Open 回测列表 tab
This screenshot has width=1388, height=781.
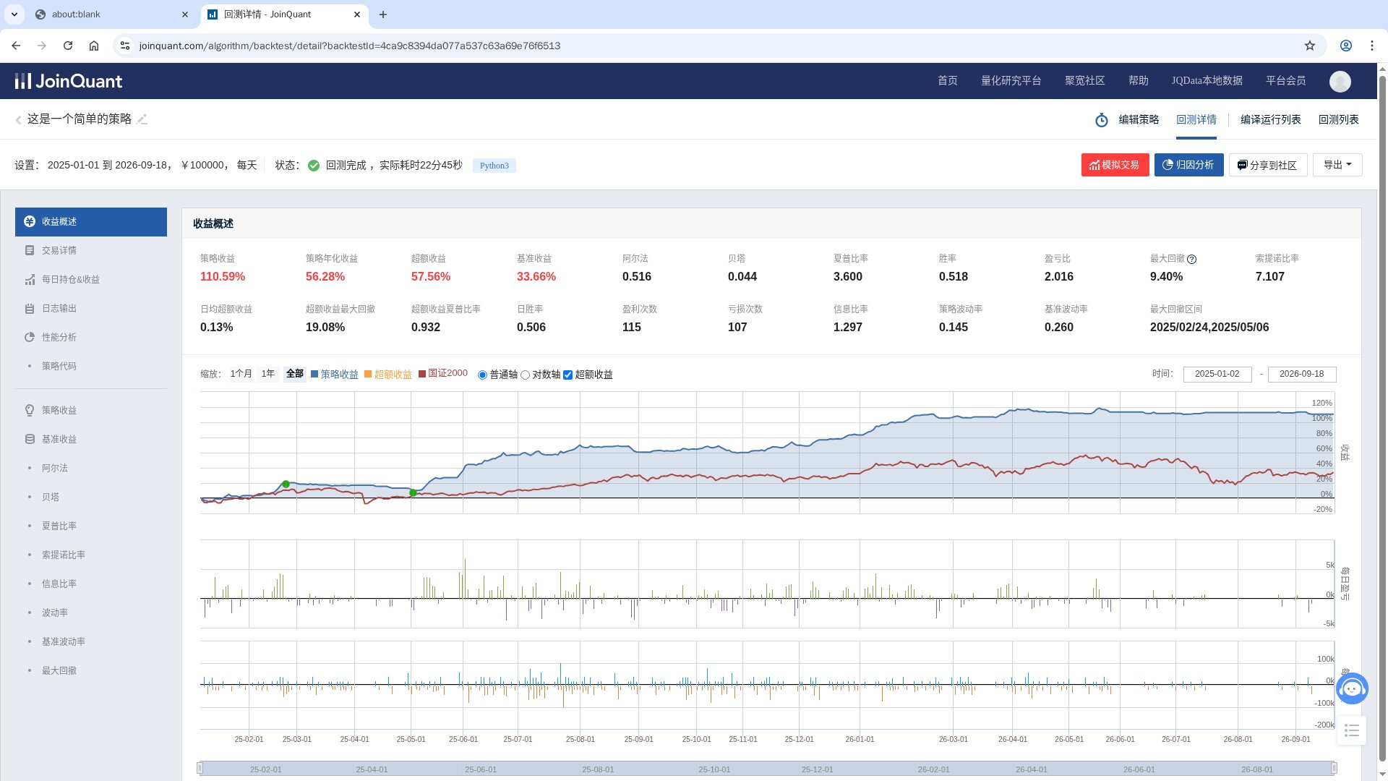(1338, 119)
